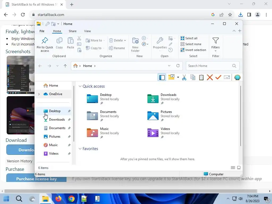Image resolution: width=272 pixels, height=204 pixels.
Task: Open Firefox from the taskbar
Action: [x=58, y=199]
